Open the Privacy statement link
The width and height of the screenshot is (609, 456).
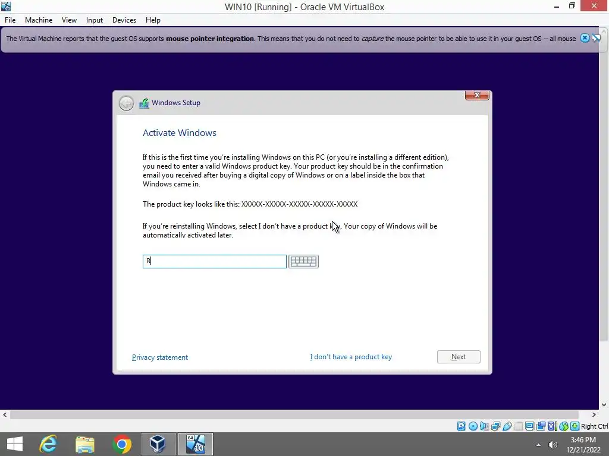point(159,357)
